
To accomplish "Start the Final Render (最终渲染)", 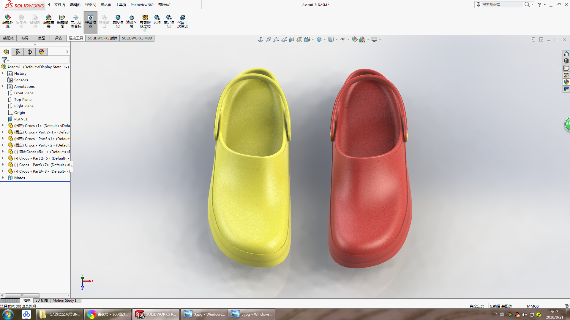I will [x=118, y=21].
